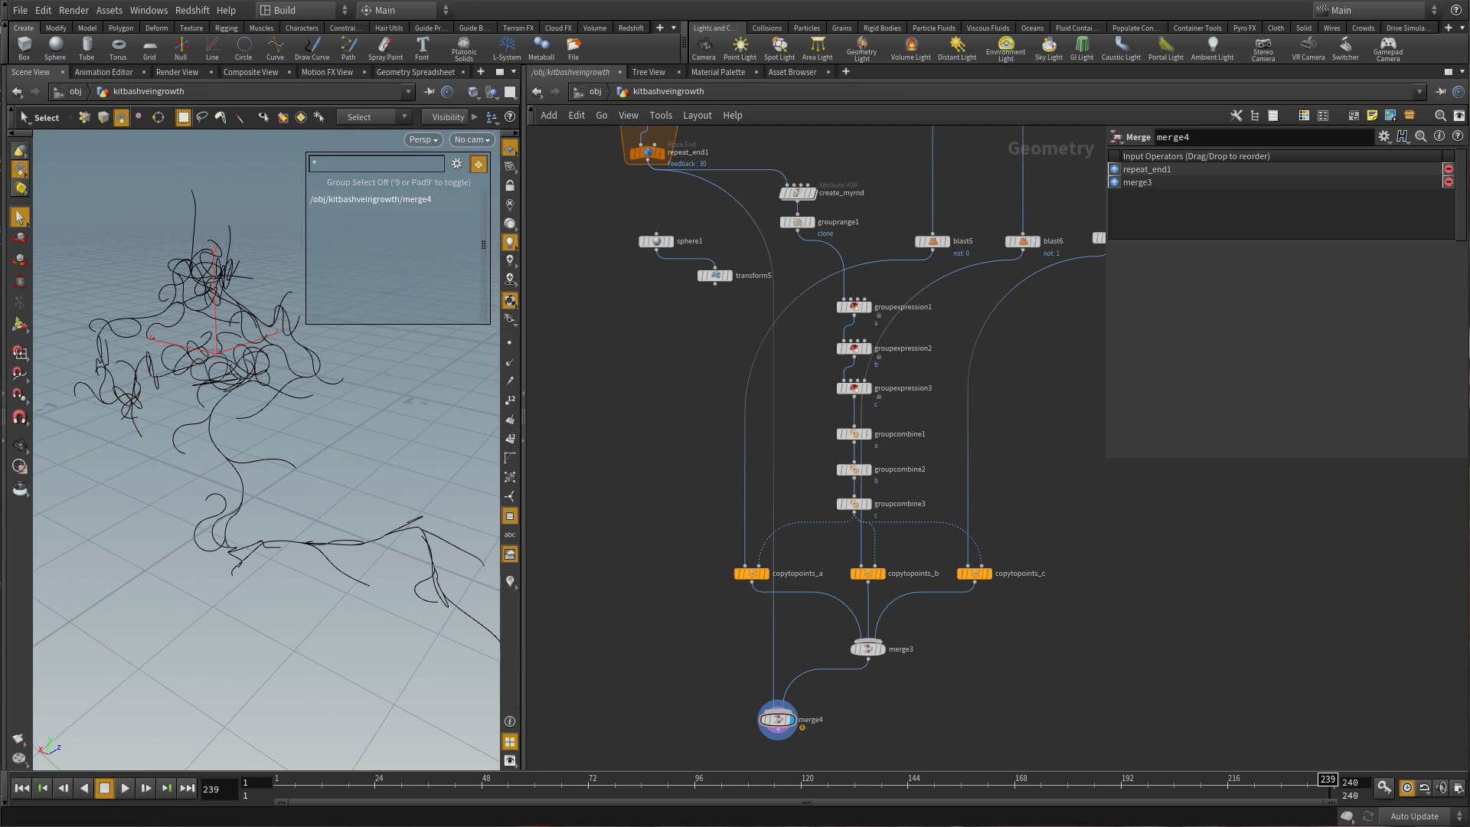Open the Persp viewport dropdown
This screenshot has width=1470, height=827.
click(x=423, y=139)
